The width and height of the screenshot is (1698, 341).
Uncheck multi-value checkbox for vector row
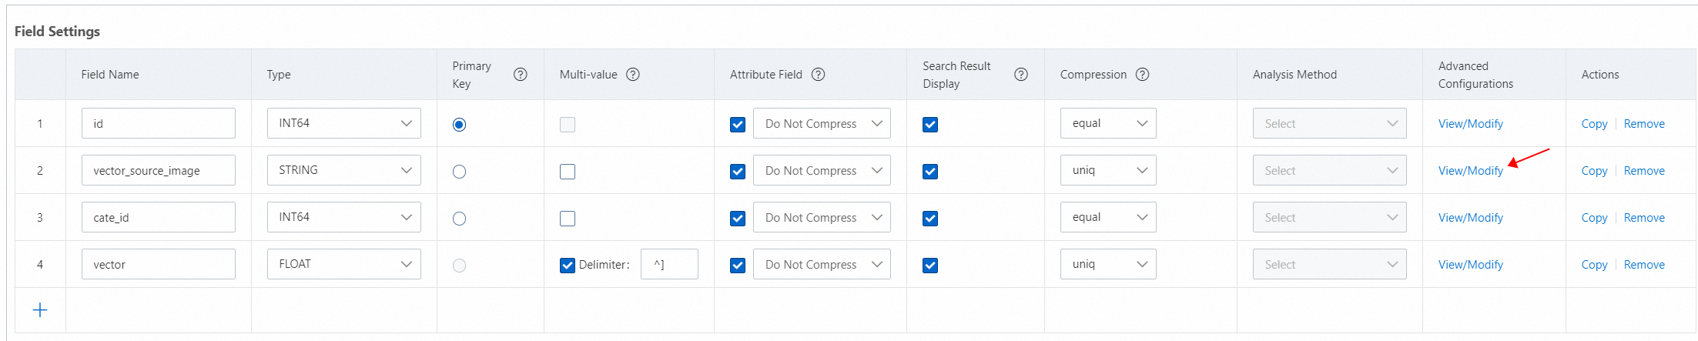coord(568,266)
